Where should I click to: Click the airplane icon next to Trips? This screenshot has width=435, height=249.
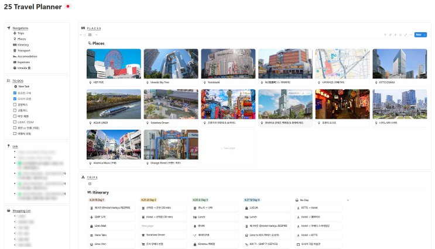pyautogui.click(x=15, y=33)
